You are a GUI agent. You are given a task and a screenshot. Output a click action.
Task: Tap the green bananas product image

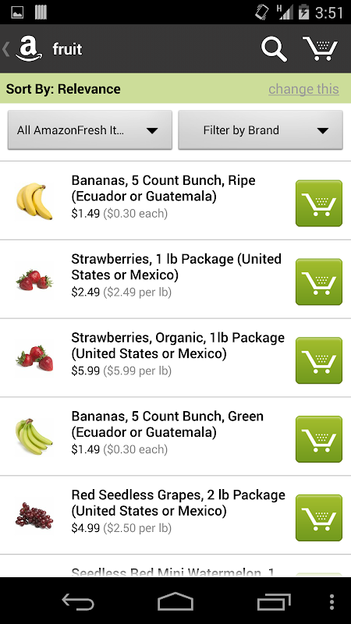(x=34, y=437)
